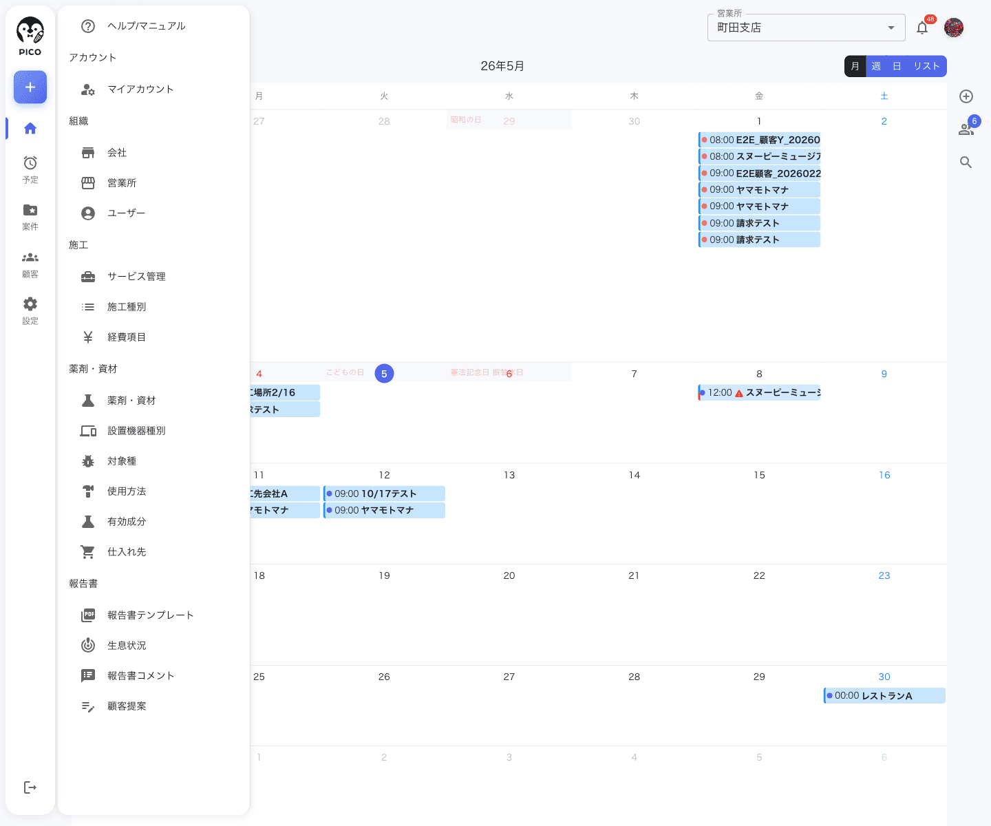Open the 12:00 スヌーピーミュージ event on May 8
991x826 pixels.
pos(759,392)
